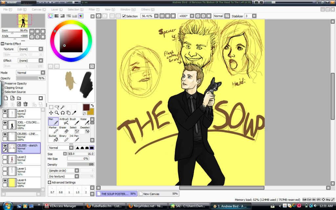Select the Water tool
Screen dimensions: 336x210
click(85, 121)
